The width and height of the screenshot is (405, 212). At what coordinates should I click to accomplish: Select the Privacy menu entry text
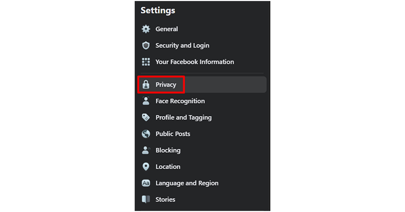coord(166,85)
